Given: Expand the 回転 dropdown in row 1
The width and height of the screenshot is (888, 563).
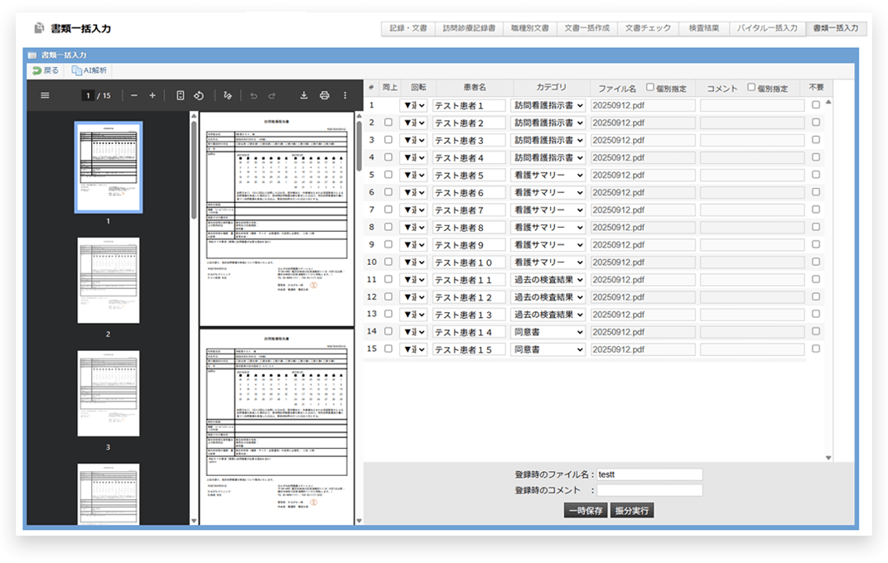Looking at the screenshot, I should click(413, 105).
